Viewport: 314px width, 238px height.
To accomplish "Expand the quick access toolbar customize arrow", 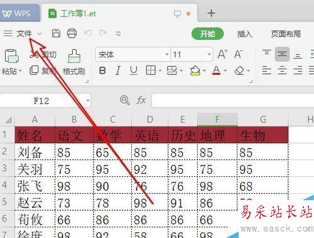I will [x=119, y=34].
